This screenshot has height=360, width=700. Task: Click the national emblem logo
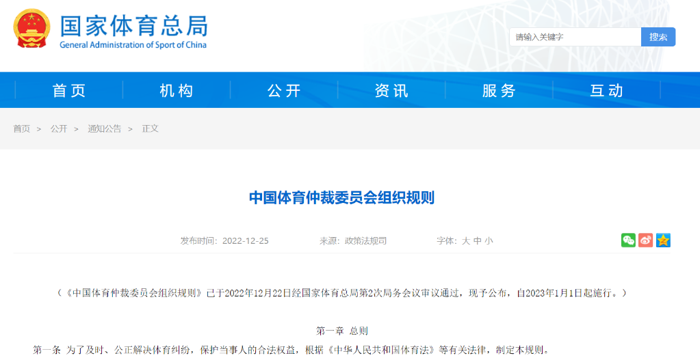(31, 29)
